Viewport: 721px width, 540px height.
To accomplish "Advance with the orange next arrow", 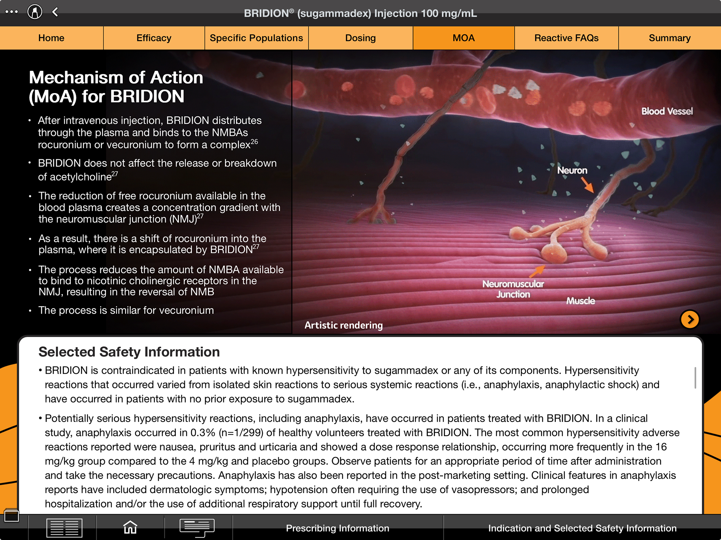I will [690, 319].
